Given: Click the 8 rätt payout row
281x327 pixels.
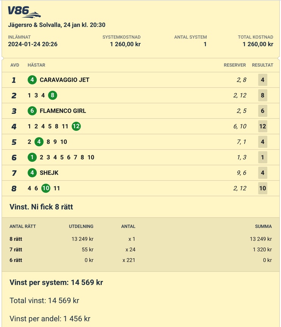Looking at the screenshot, I should point(141,239).
